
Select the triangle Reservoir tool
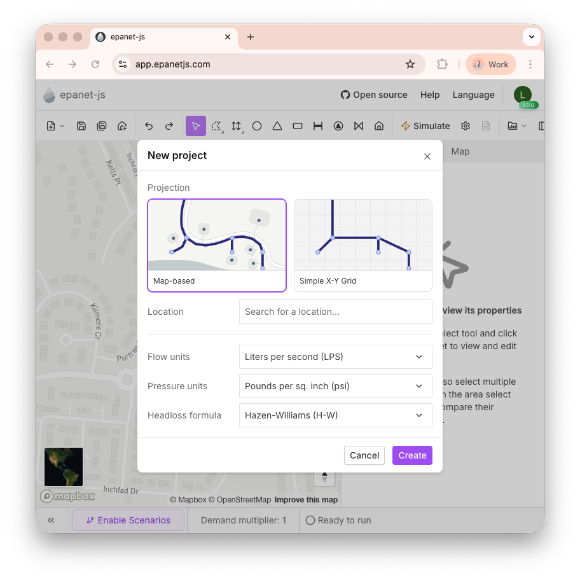click(x=277, y=126)
